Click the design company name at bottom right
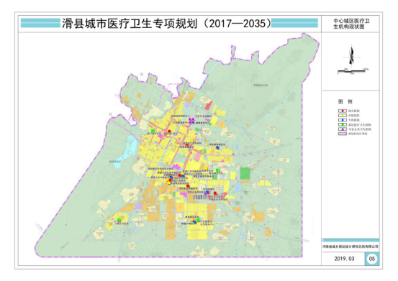398x281 pixels. click(x=350, y=247)
